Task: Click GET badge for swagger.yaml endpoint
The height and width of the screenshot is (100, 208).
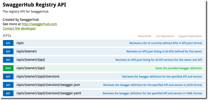Action: pyautogui.click(x=8, y=94)
